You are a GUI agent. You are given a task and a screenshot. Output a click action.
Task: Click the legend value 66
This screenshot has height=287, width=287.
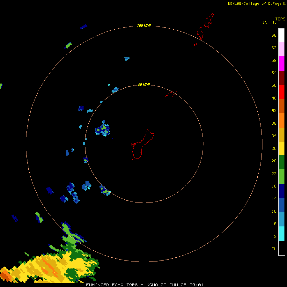click(x=274, y=35)
